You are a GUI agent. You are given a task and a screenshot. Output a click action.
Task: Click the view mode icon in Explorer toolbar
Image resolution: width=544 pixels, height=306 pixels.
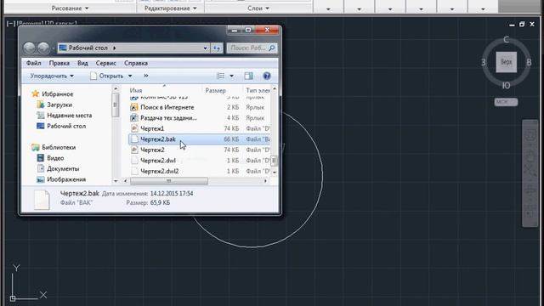click(221, 76)
